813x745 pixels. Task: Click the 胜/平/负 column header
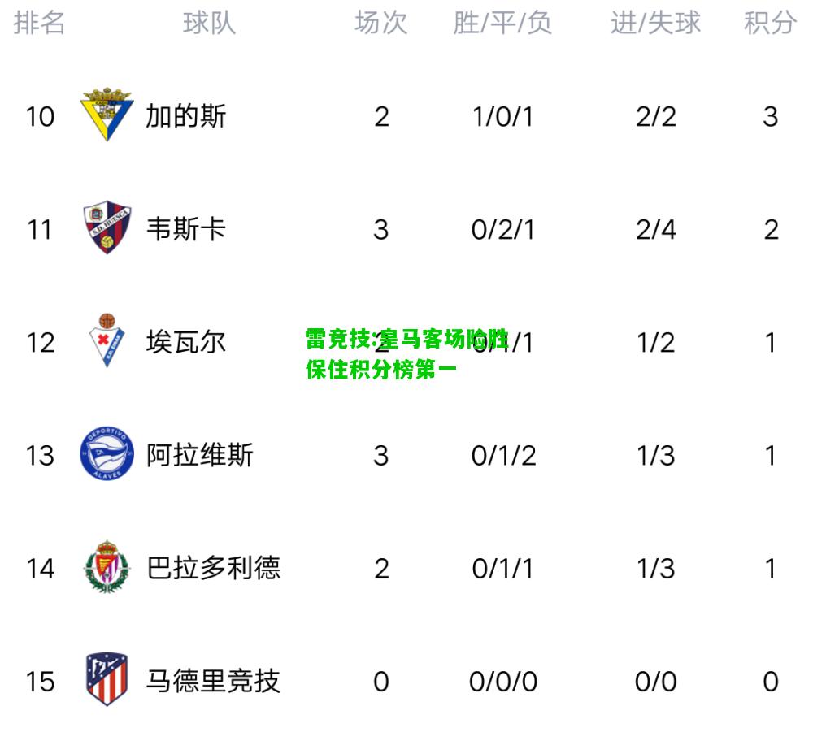tap(502, 24)
